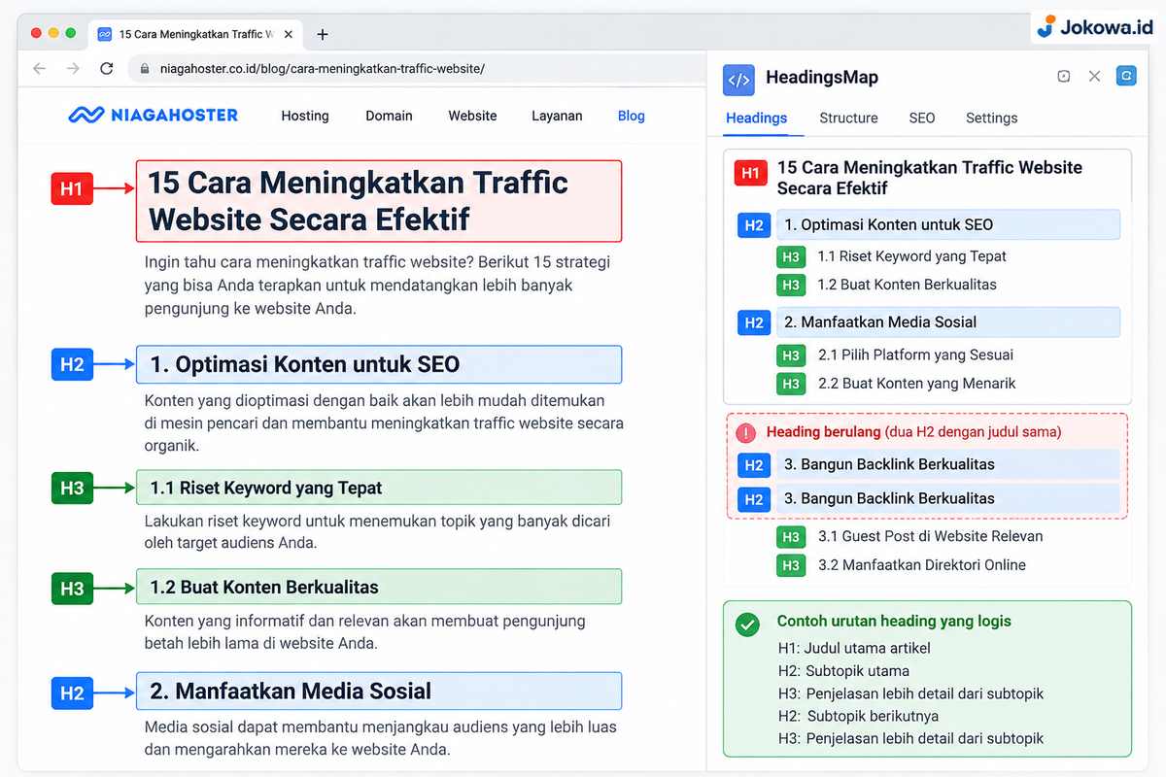
Task: Click the site info icon in address bar
Action: (x=145, y=69)
